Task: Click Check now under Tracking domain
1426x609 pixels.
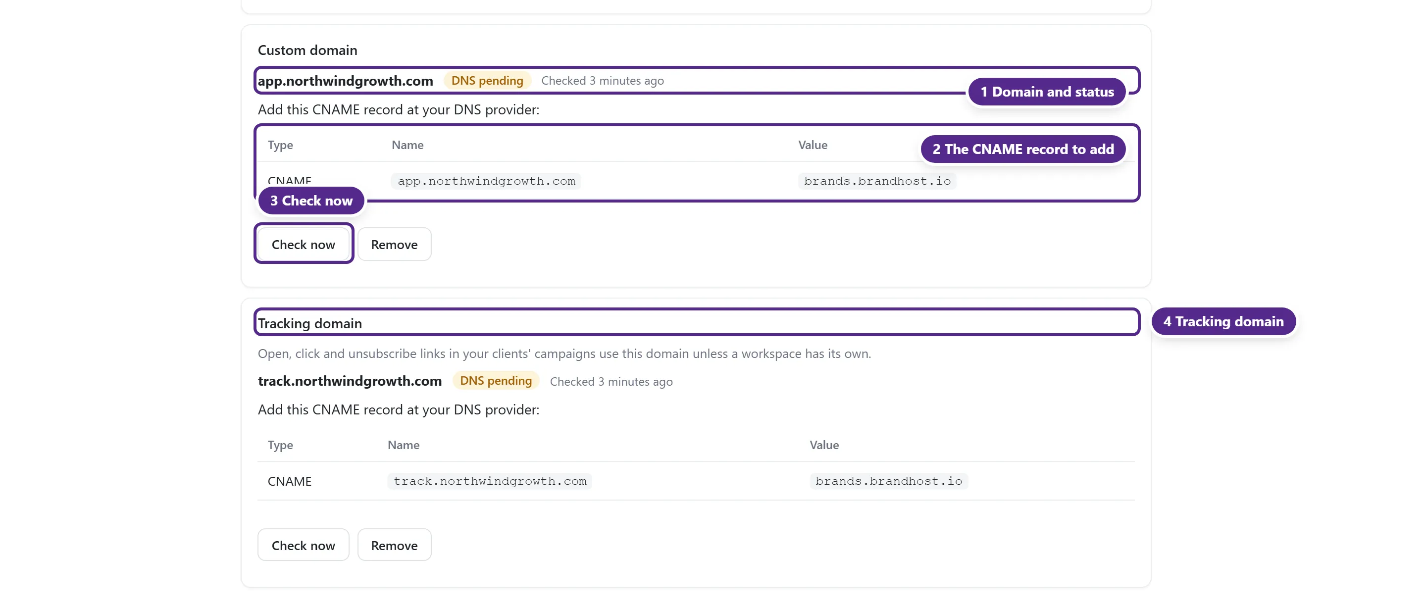Action: pyautogui.click(x=303, y=545)
